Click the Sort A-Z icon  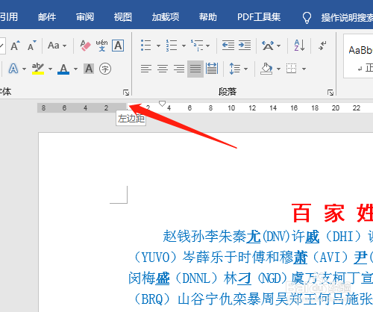299,46
